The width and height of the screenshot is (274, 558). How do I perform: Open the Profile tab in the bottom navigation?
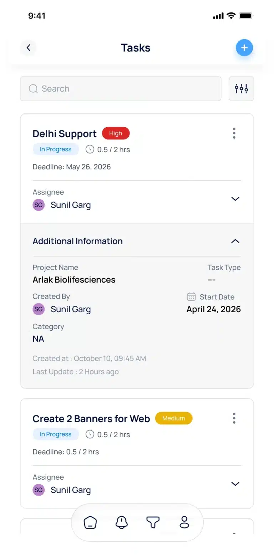pos(184,523)
